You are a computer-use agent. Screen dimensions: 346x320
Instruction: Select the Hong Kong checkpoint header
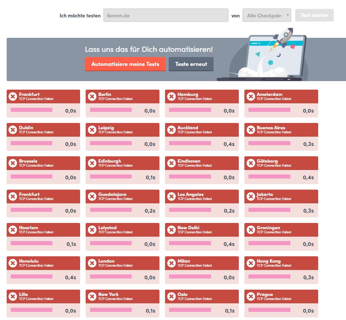281,263
